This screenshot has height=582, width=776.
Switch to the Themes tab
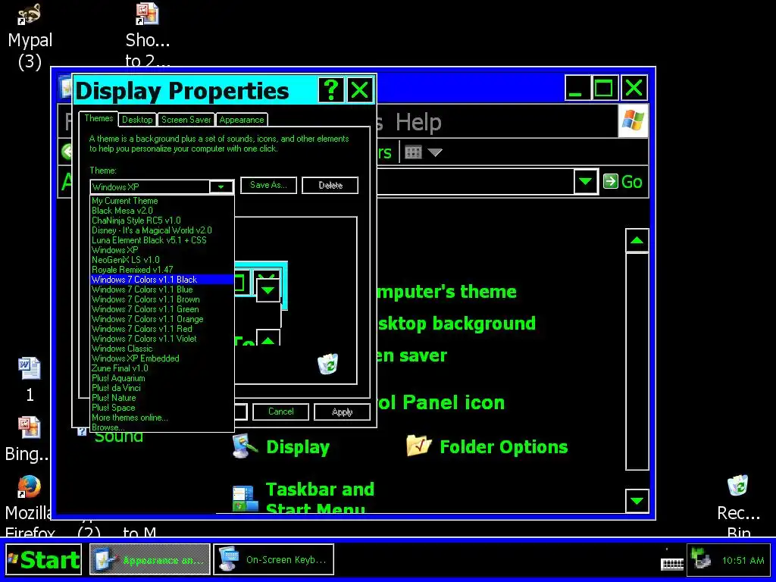pyautogui.click(x=99, y=118)
